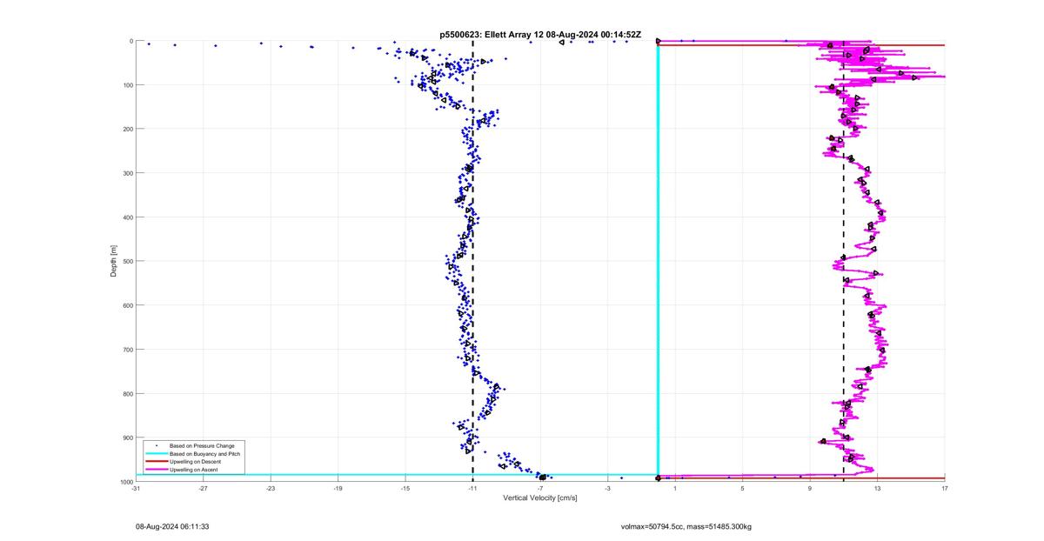Click x-axis tick label '-27'
This screenshot has width=1044, height=541.
[x=203, y=488]
